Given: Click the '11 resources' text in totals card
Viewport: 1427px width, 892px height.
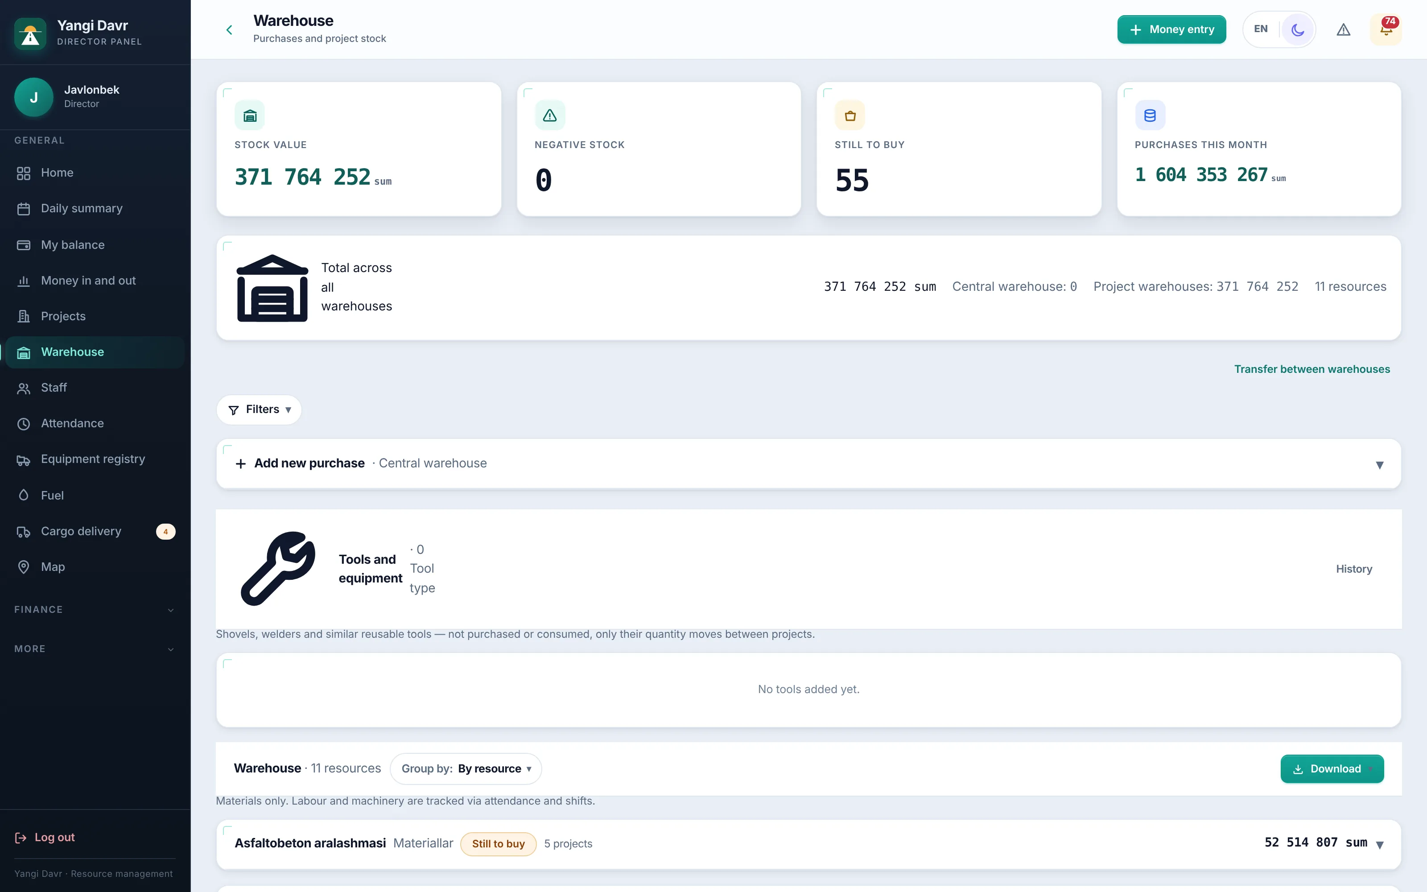Looking at the screenshot, I should click(1350, 287).
